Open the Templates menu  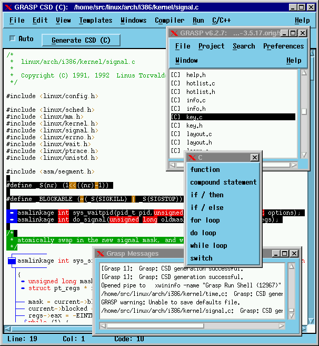coord(96,20)
